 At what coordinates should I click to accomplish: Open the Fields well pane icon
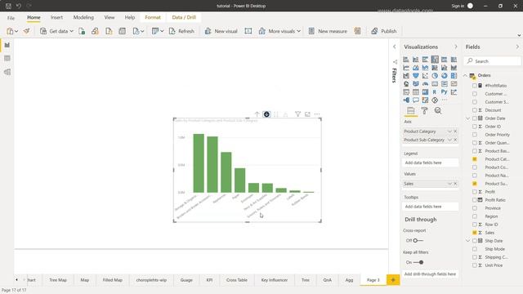tap(411, 111)
